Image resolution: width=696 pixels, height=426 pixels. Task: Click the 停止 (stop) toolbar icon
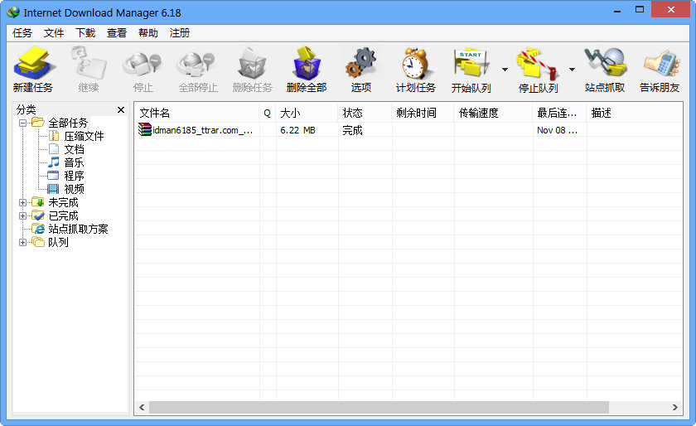[143, 70]
